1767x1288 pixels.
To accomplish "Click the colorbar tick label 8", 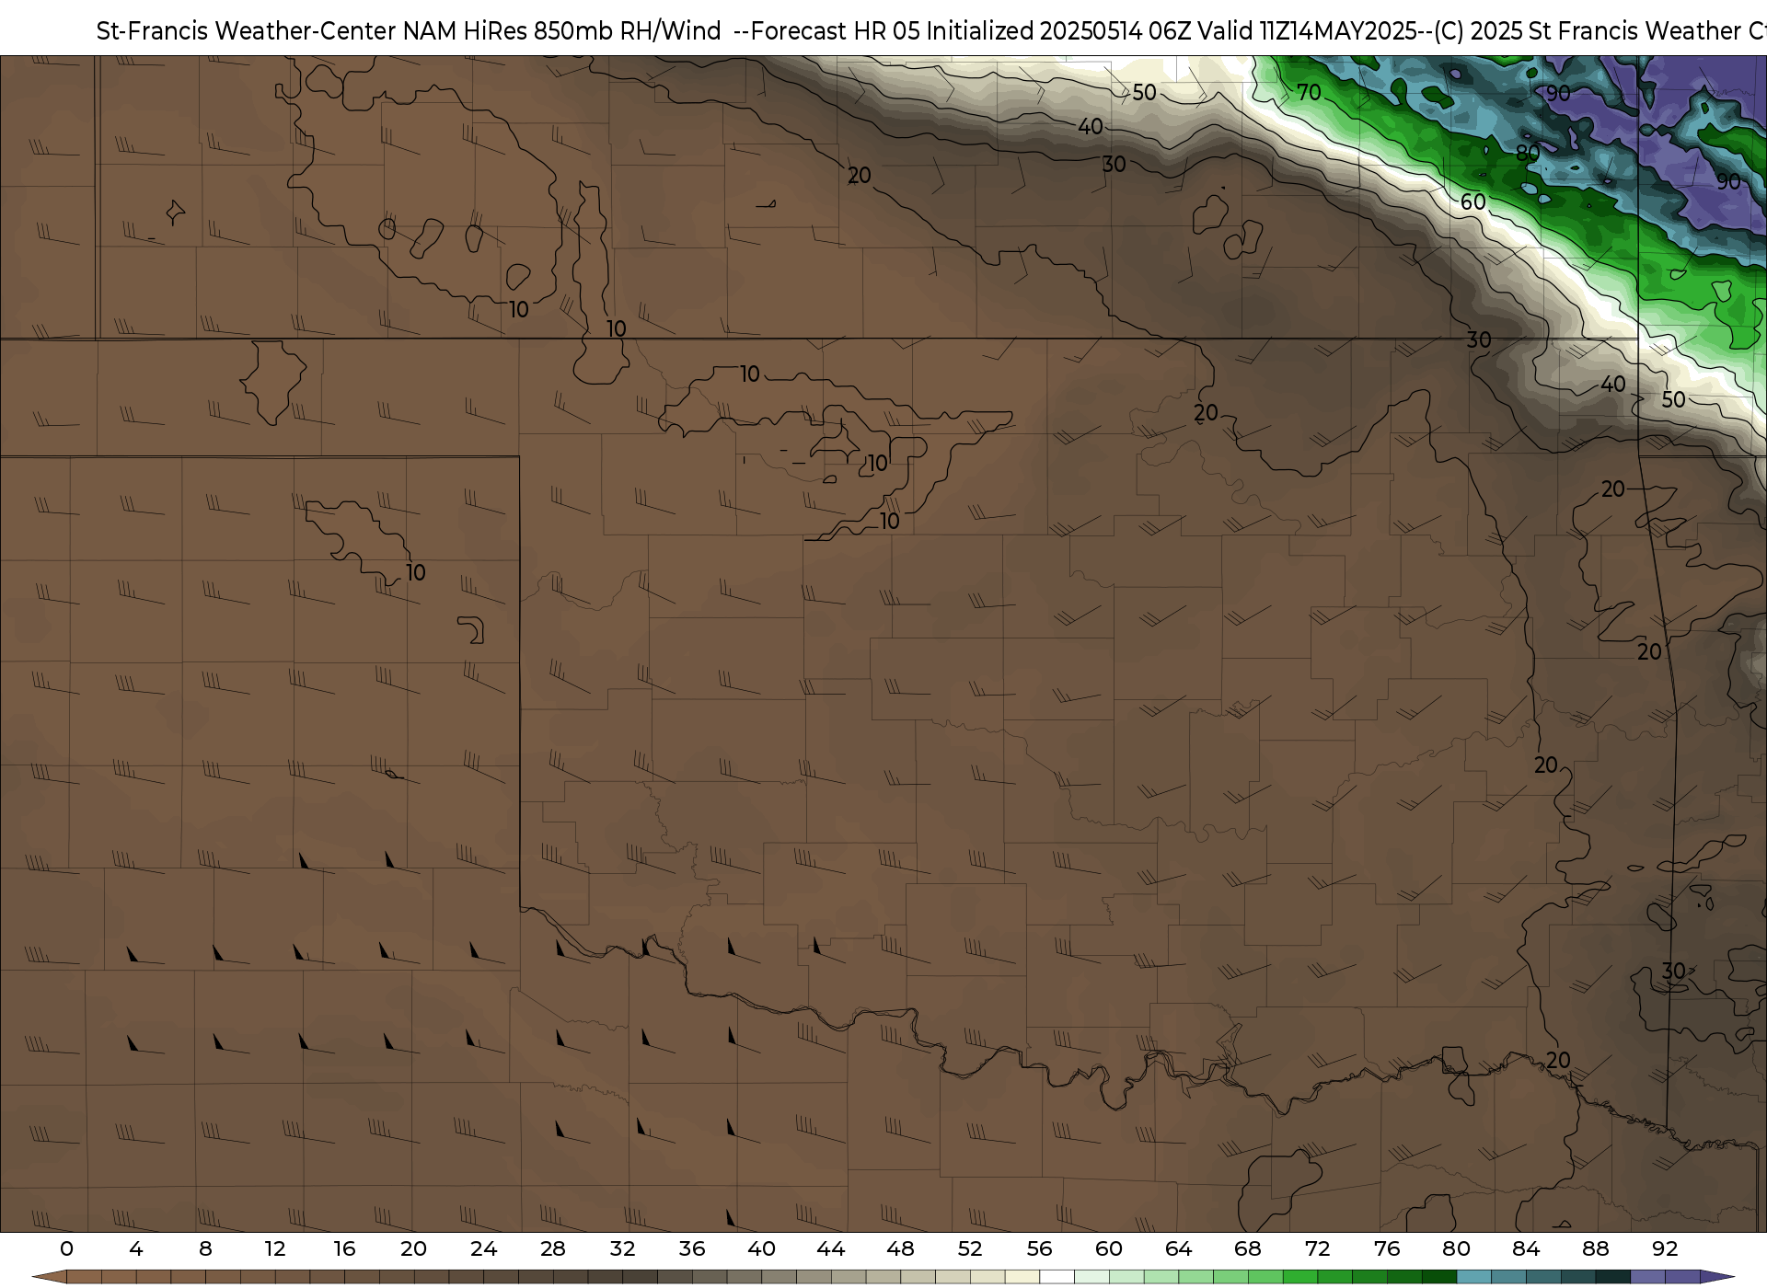I will (x=205, y=1248).
